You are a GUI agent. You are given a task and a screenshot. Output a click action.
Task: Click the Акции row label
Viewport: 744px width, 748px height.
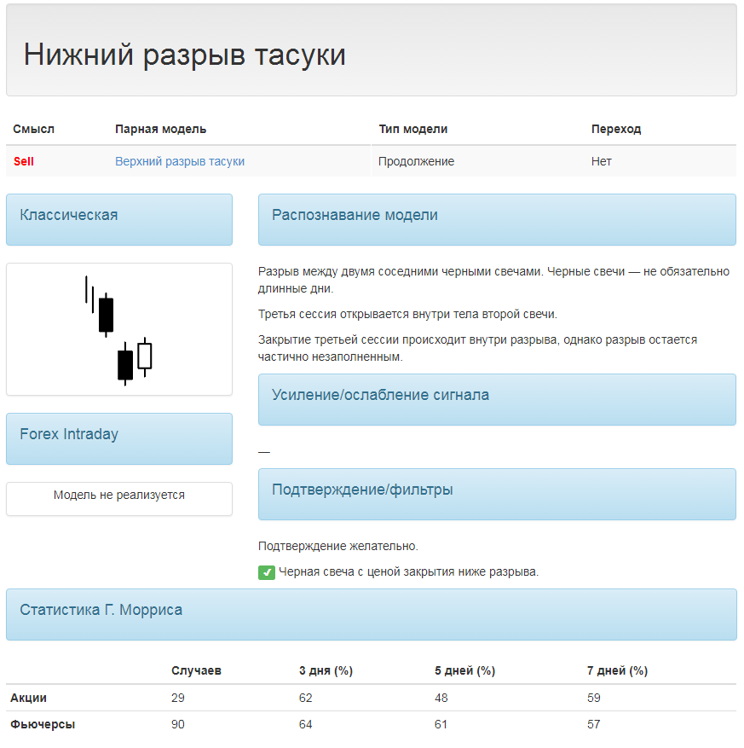[x=29, y=698]
